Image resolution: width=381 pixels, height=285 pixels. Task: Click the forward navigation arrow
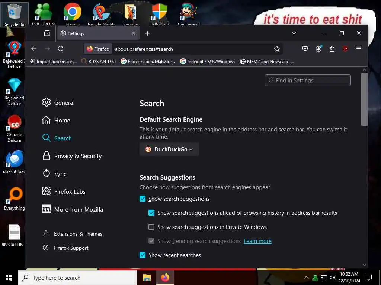coord(47,49)
